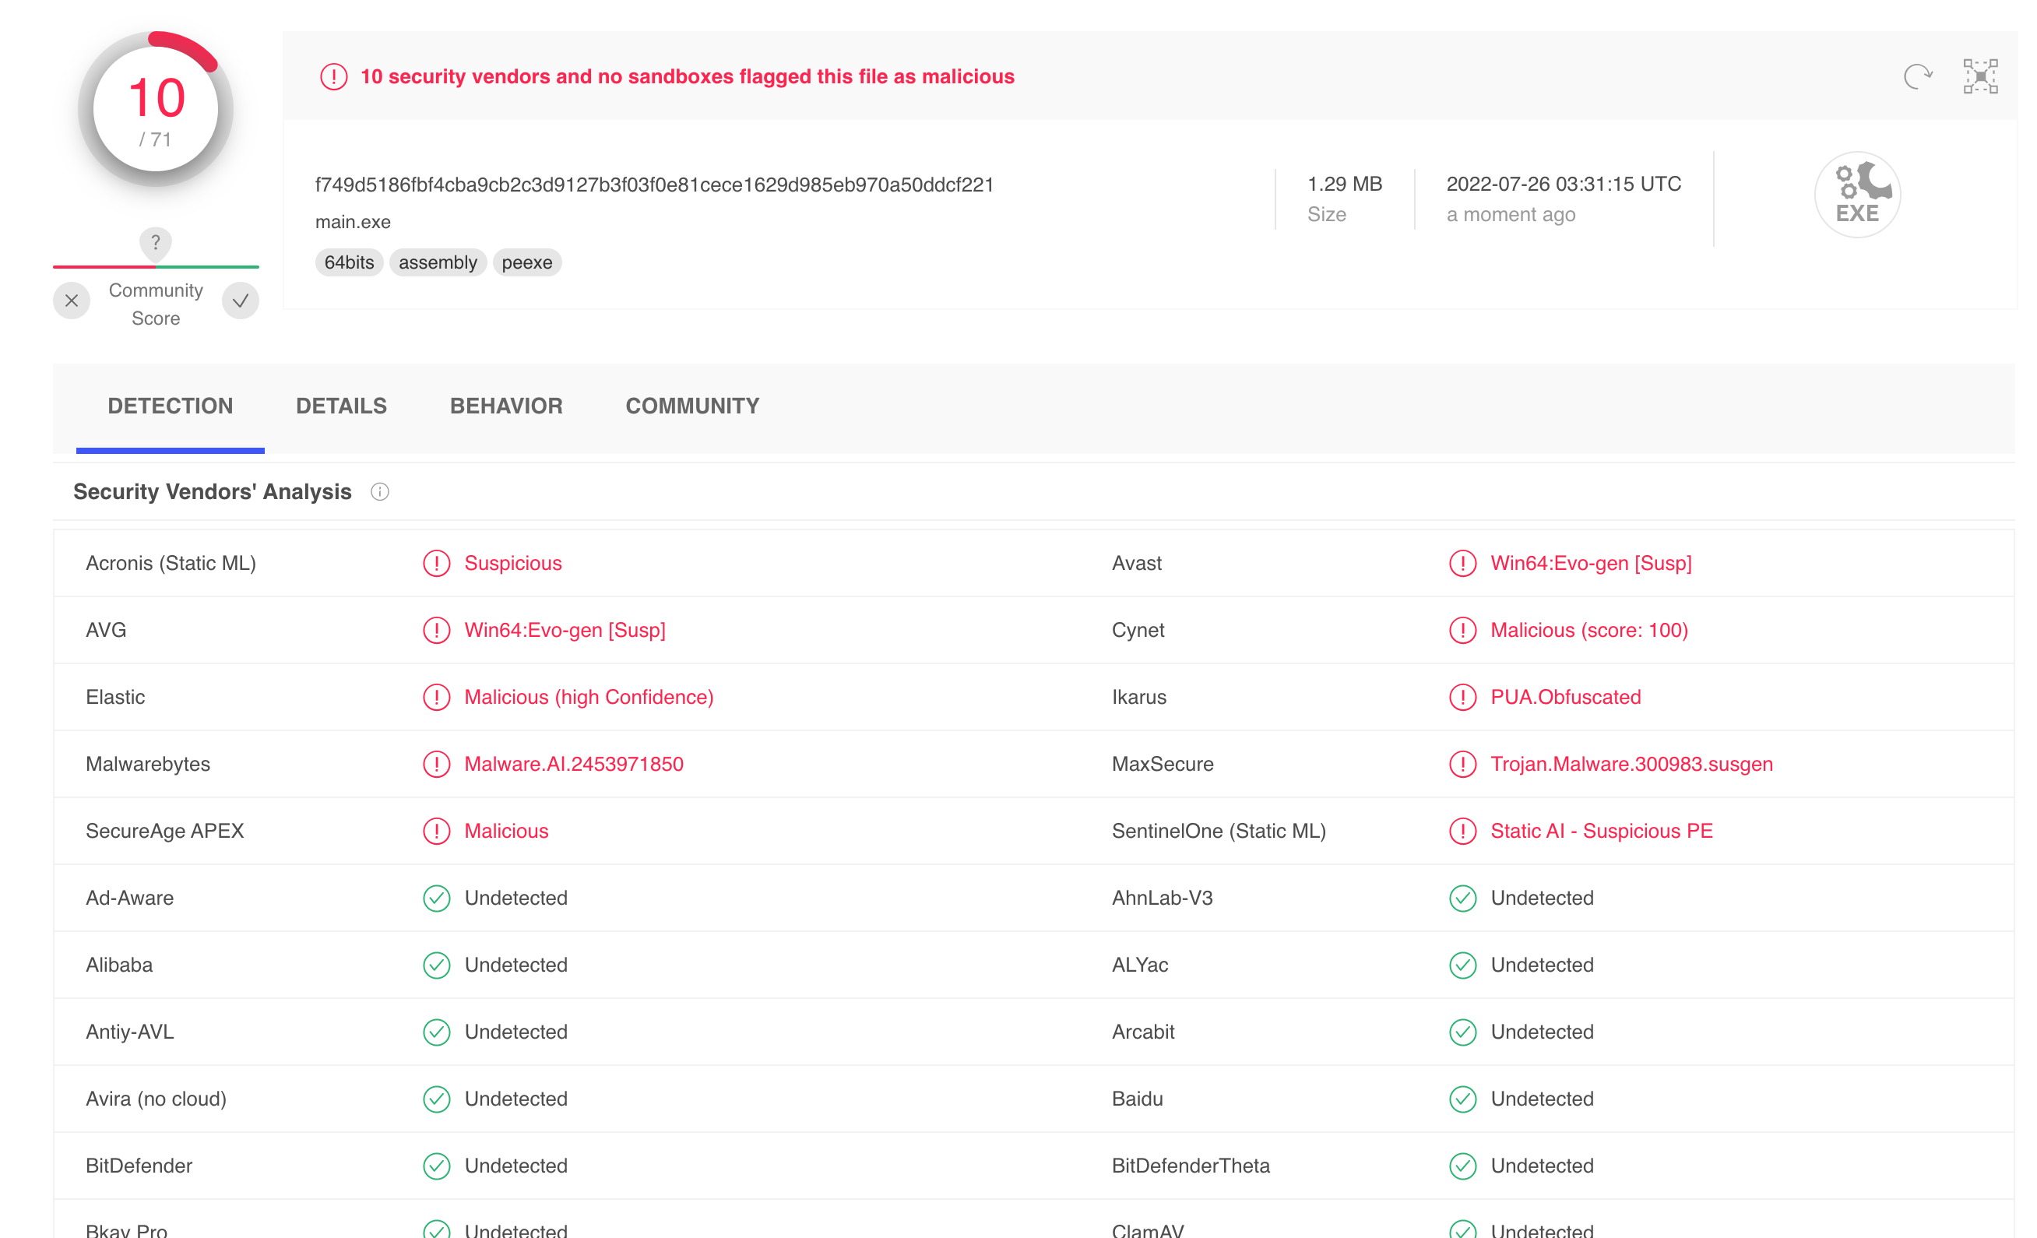Open the similar files graph icon

[x=1980, y=77]
